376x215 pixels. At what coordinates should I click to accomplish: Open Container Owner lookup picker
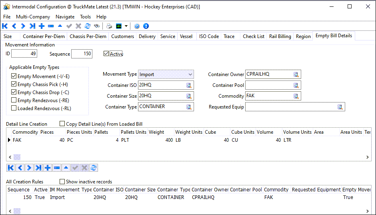click(296, 74)
